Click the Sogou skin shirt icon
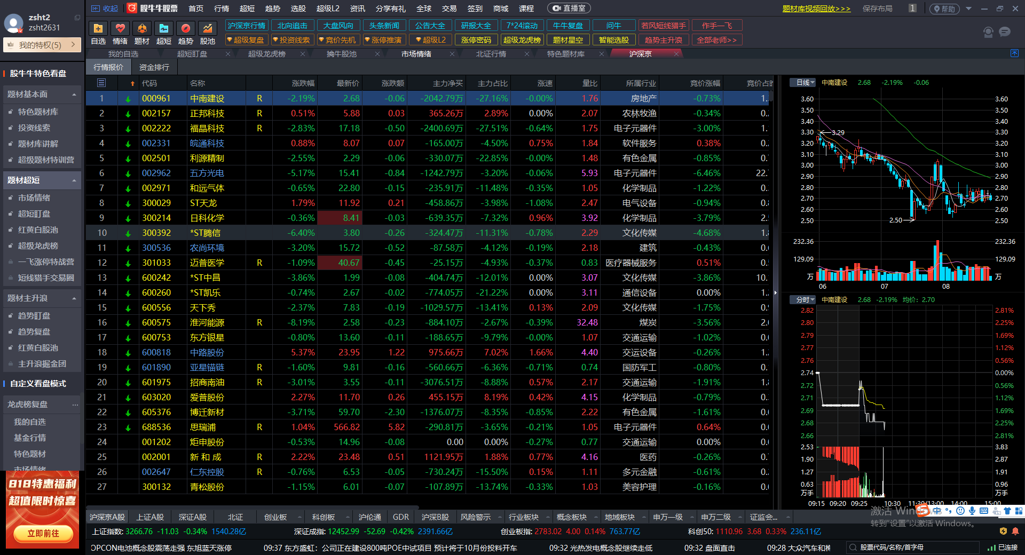 (1007, 511)
